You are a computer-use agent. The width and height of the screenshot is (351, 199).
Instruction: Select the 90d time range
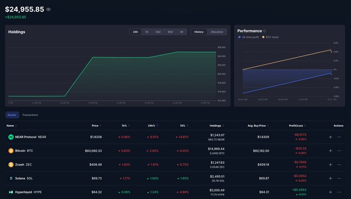170,32
